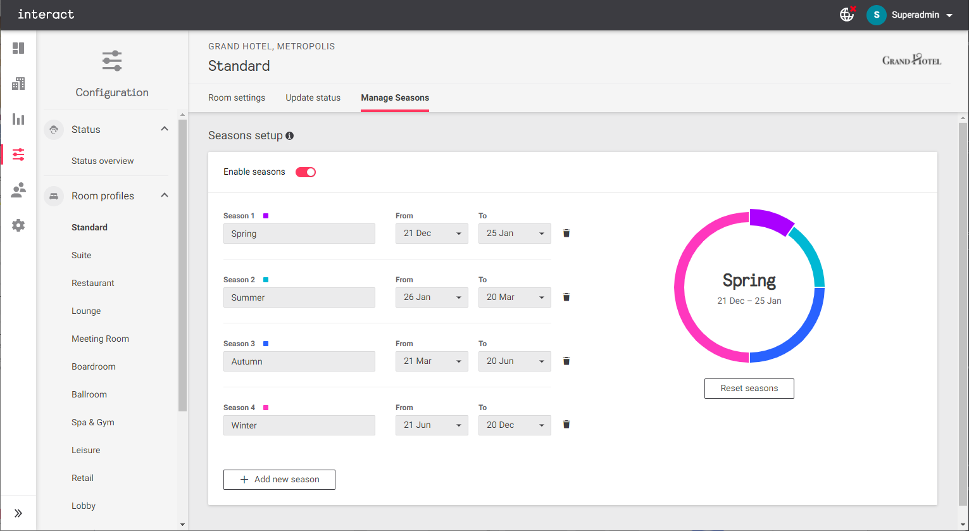This screenshot has width=969, height=531.
Task: Open Season 2 To date dropdown
Action: tap(515, 297)
